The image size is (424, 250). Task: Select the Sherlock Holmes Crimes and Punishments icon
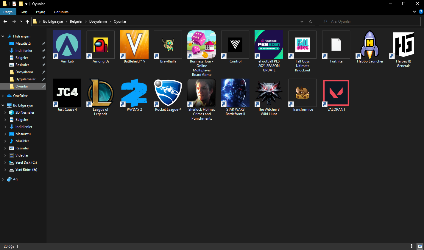click(x=202, y=93)
